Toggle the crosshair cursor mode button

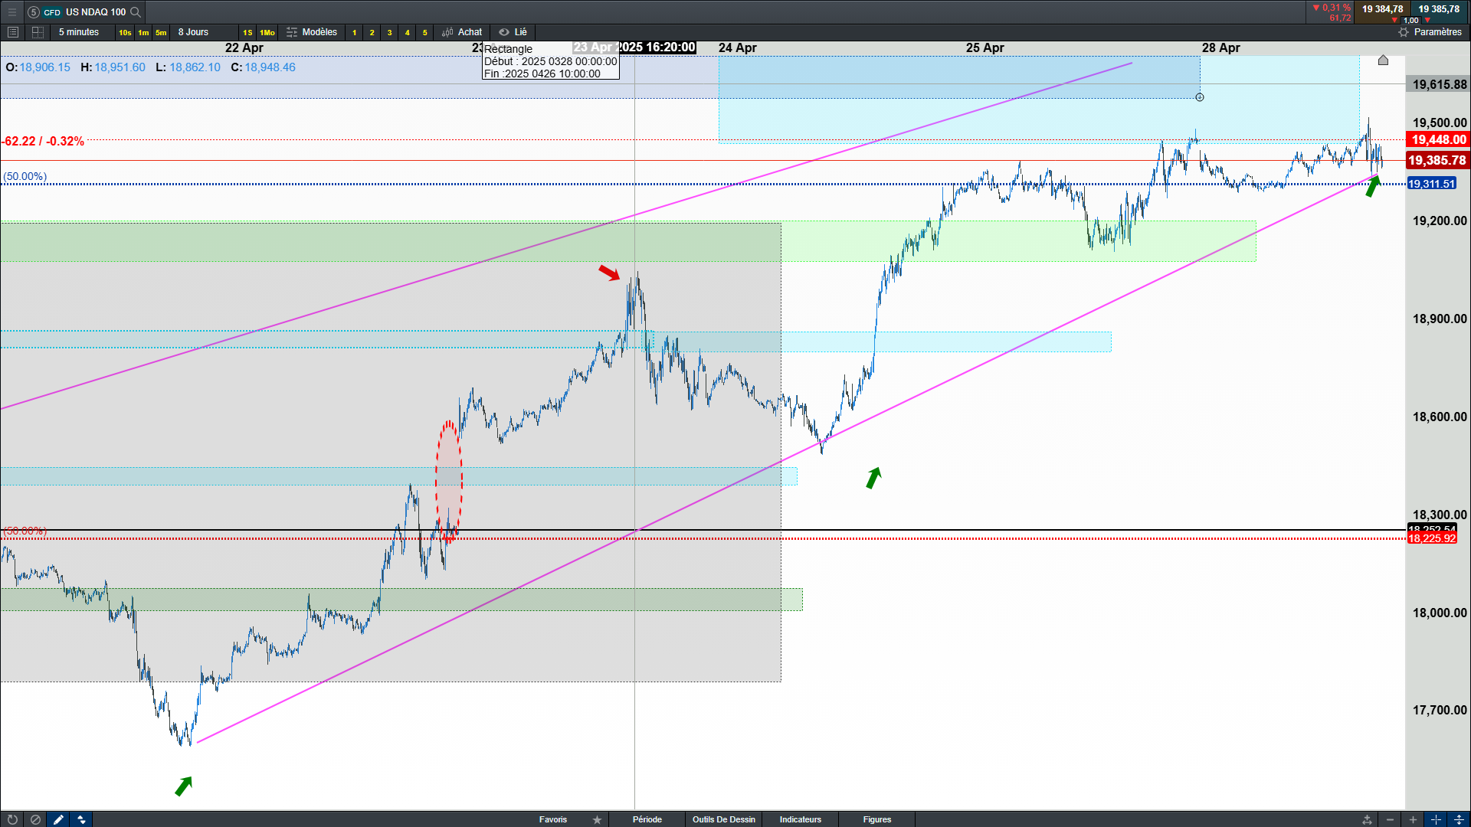tap(1437, 819)
